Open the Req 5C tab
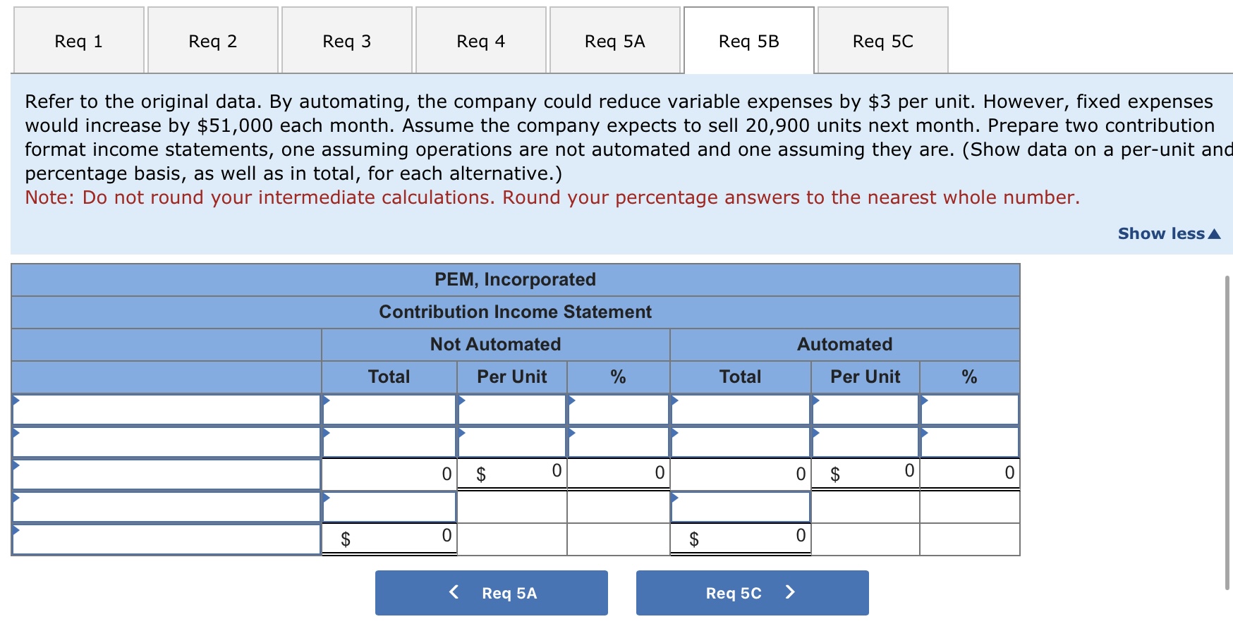The image size is (1233, 631). click(882, 41)
